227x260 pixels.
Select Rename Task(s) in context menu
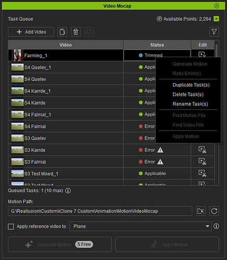click(x=191, y=104)
